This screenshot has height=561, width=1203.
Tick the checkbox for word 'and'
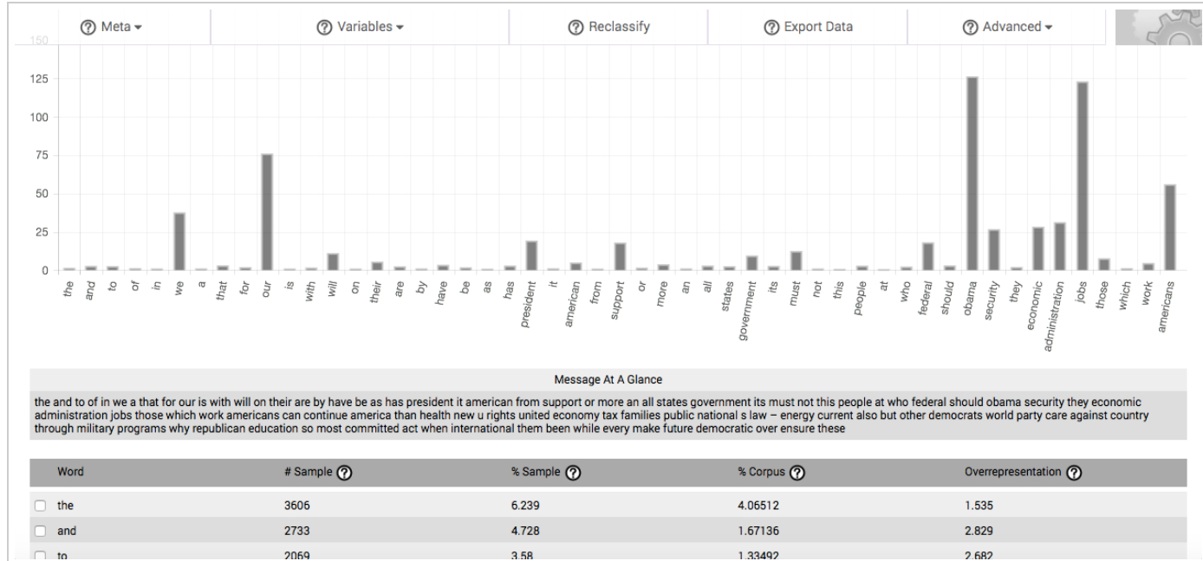41,530
